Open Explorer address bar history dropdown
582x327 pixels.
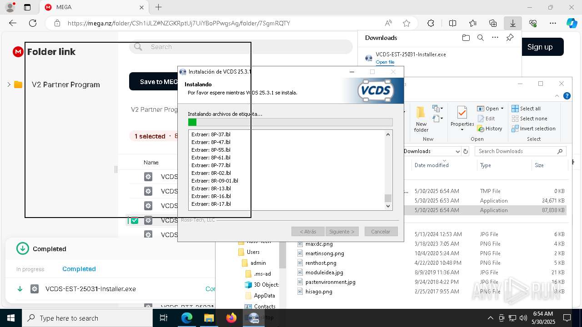(457, 151)
